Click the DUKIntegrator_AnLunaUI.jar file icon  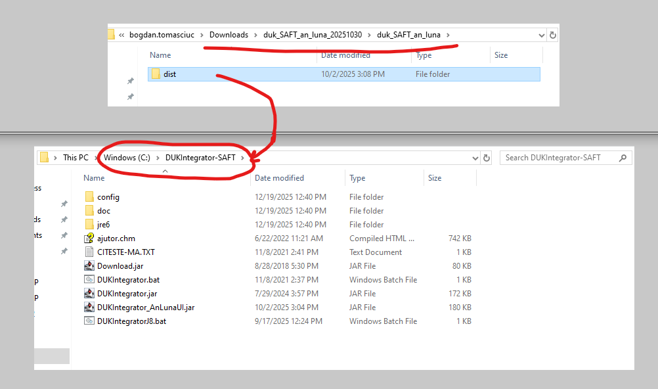pos(89,308)
